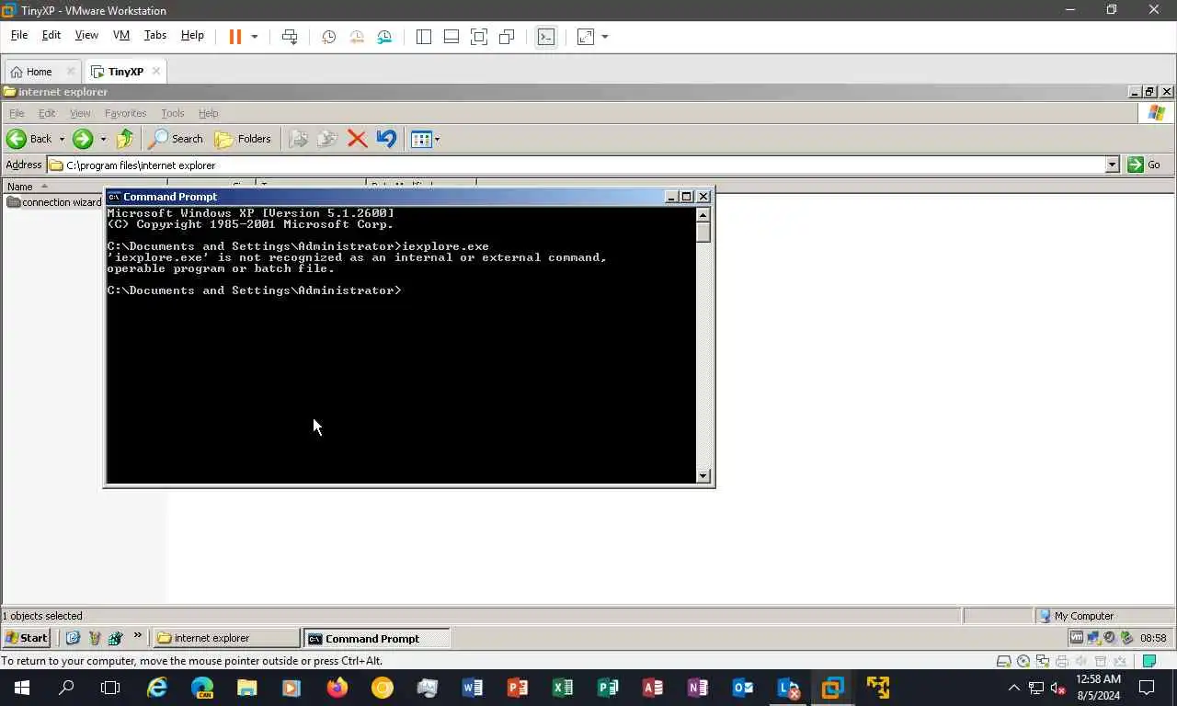The width and height of the screenshot is (1177, 706).
Task: Open VMware Help menu
Action: click(192, 35)
